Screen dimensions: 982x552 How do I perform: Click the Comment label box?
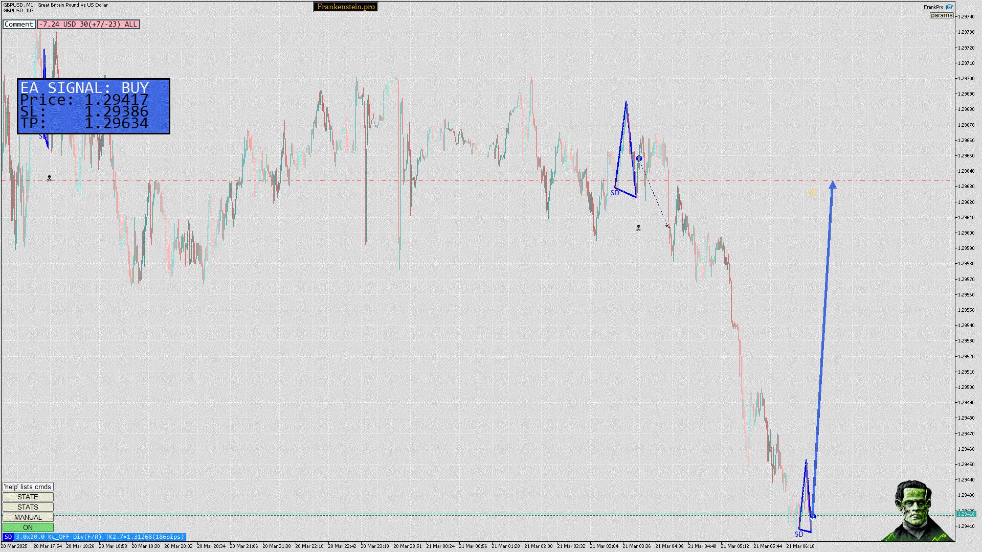(x=19, y=24)
